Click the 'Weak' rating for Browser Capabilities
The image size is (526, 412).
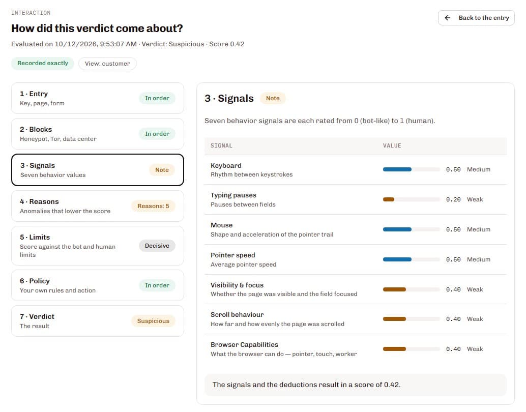(x=475, y=349)
